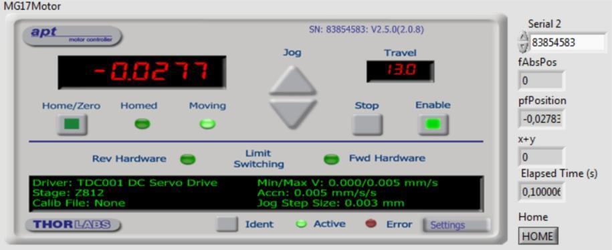Image resolution: width=612 pixels, height=250 pixels.
Task: Click the Error status LED
Action: click(371, 224)
